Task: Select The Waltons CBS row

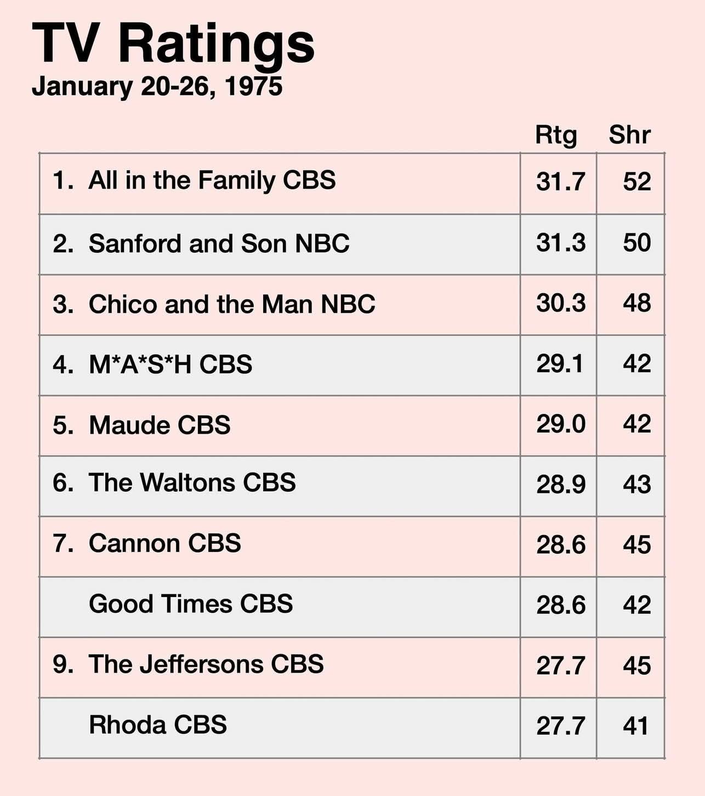Action: tap(192, 483)
